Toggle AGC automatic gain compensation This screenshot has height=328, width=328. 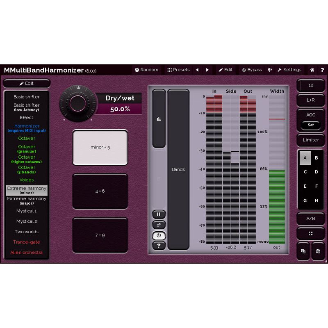(x=311, y=115)
